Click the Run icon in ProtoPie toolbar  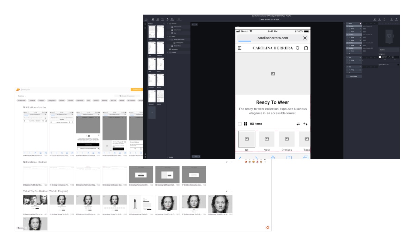384,19
